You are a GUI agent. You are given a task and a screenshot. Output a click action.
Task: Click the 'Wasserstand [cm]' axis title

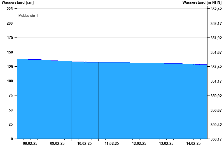18,3
